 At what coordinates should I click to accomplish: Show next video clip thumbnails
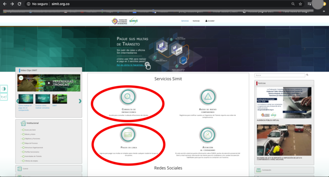80,101
